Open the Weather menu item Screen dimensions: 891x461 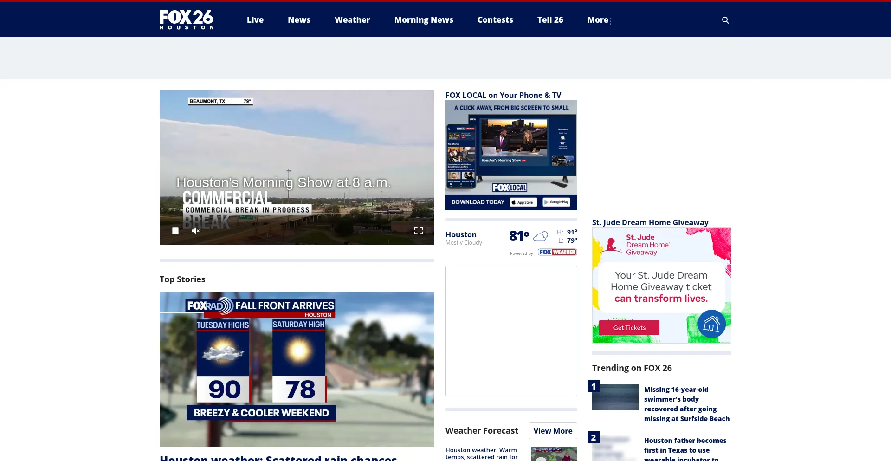[352, 20]
